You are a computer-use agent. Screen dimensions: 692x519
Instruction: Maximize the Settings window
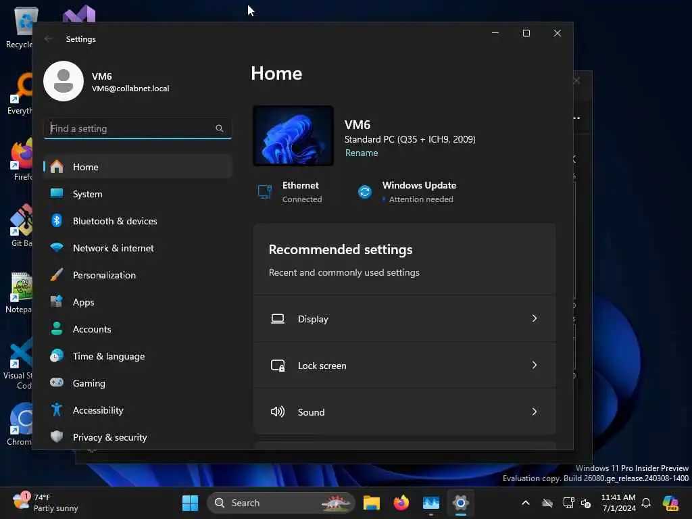pyautogui.click(x=526, y=33)
